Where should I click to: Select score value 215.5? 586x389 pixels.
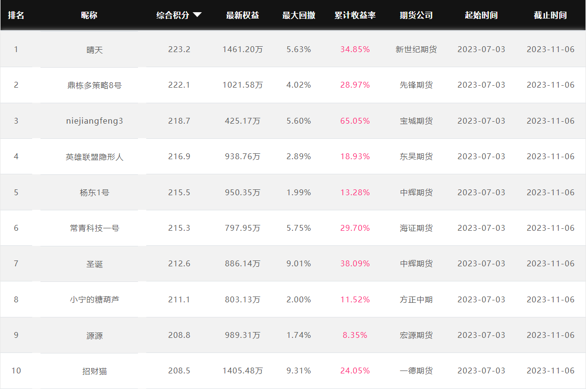pyautogui.click(x=179, y=192)
